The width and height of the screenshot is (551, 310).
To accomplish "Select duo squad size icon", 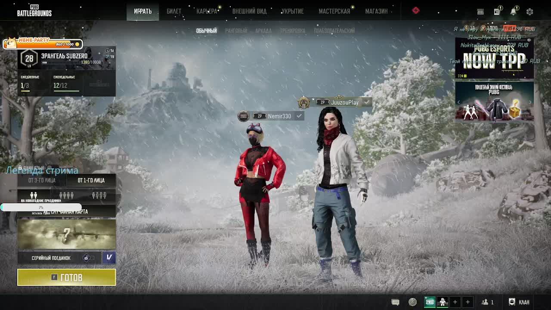I will 34,195.
